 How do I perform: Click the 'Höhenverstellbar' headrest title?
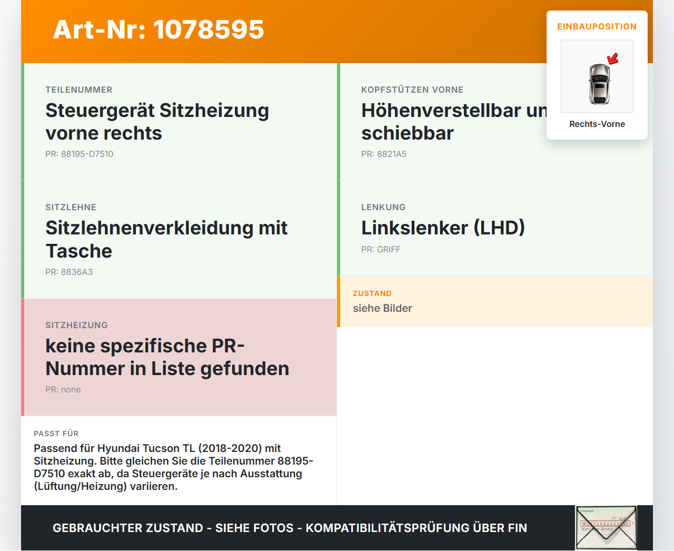point(454,122)
